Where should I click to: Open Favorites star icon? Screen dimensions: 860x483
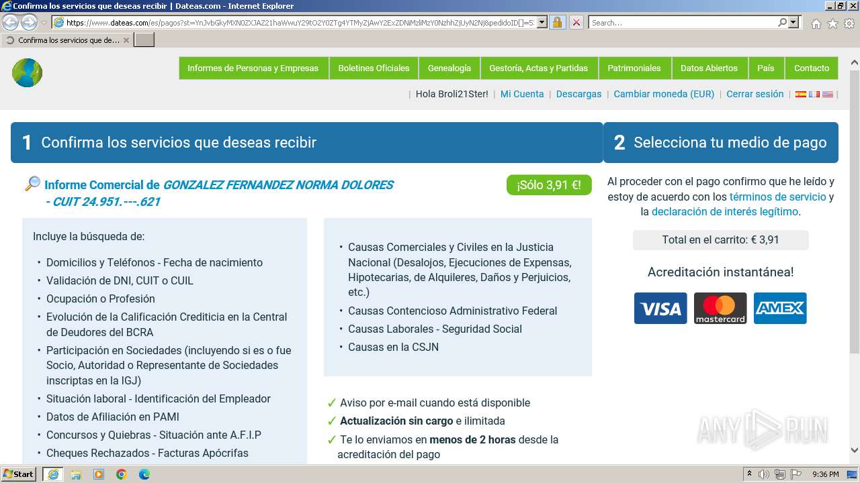tap(832, 23)
